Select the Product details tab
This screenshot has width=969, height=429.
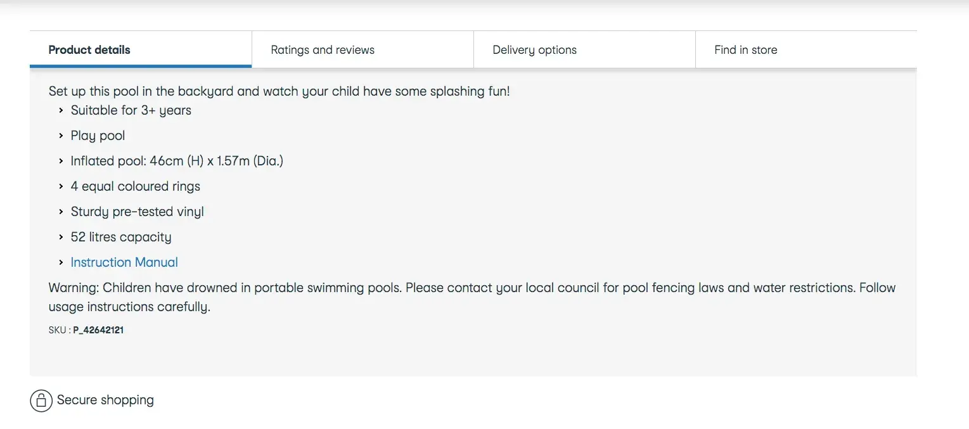point(89,50)
